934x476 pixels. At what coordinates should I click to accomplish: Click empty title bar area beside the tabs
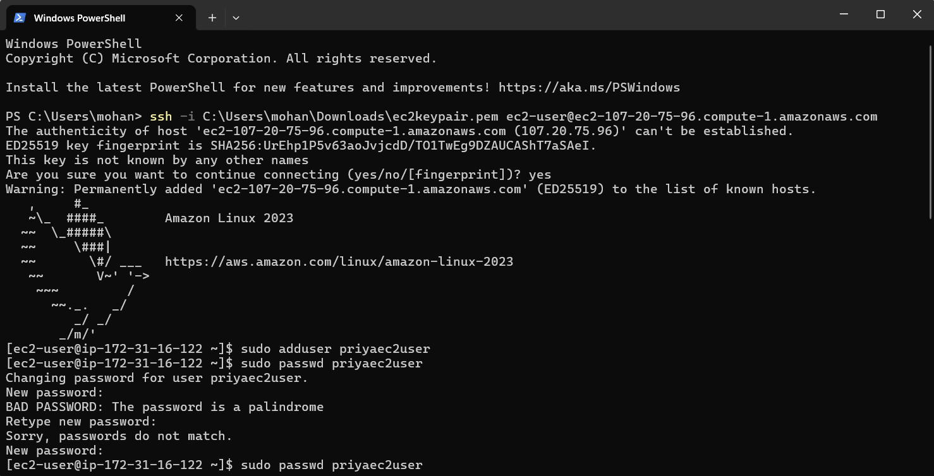(x=506, y=15)
